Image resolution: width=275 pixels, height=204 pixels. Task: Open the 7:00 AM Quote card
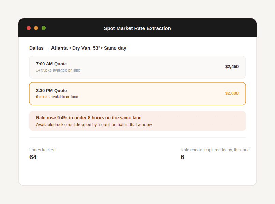point(138,67)
